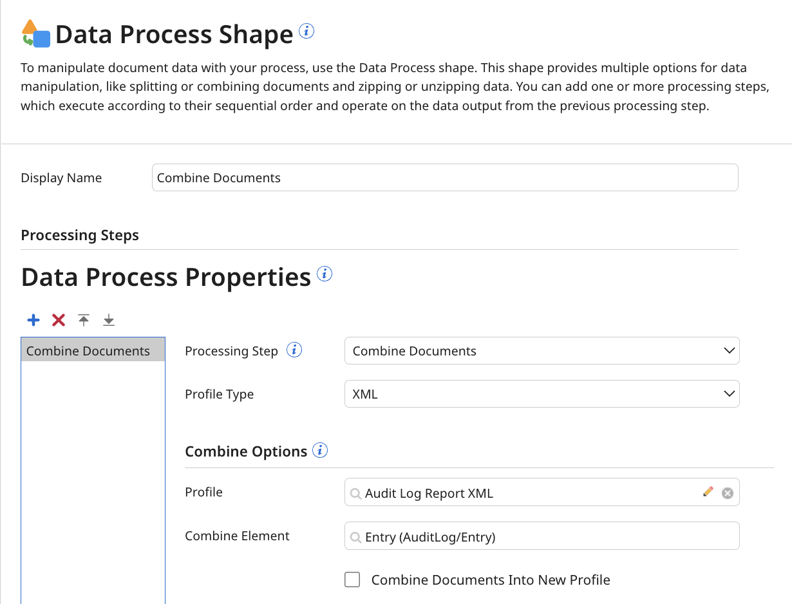The height and width of the screenshot is (604, 792).
Task: Move the processing step down with the arrow icon
Action: 108,320
